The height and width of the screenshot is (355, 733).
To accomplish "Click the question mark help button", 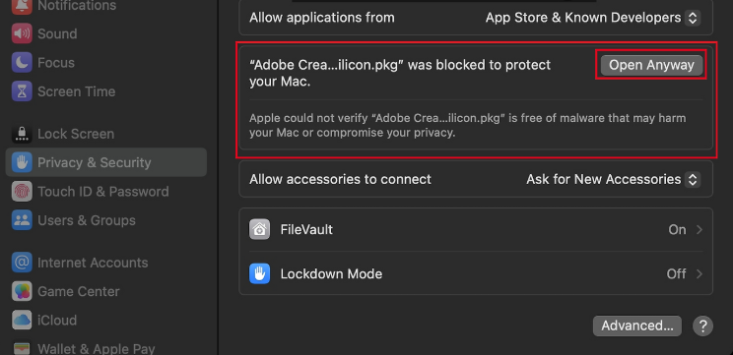I will (x=702, y=325).
